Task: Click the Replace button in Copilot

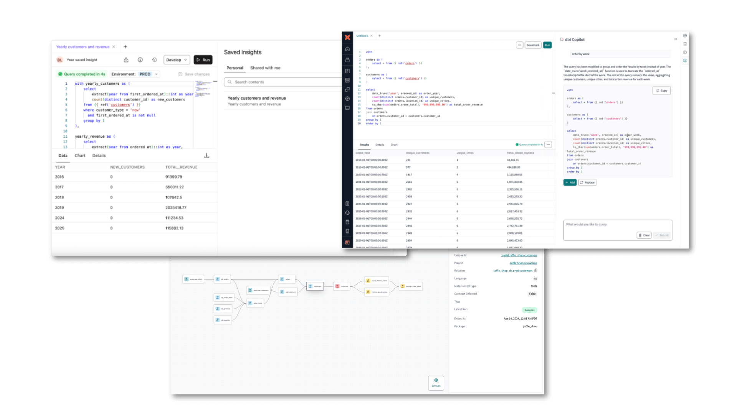Action: click(x=587, y=182)
